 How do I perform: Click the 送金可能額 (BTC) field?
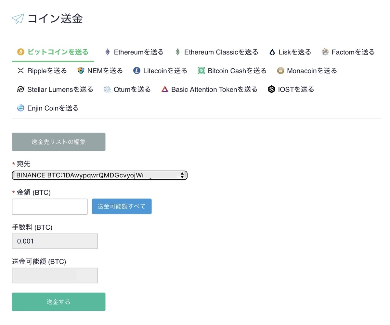point(55,275)
